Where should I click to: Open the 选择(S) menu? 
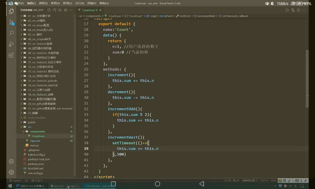(43, 3)
